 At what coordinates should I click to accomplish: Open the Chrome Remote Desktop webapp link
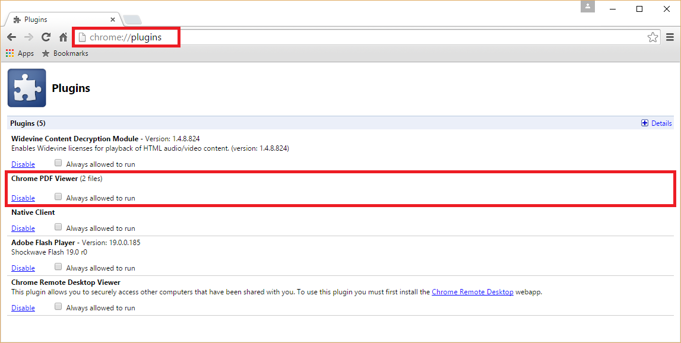point(473,292)
